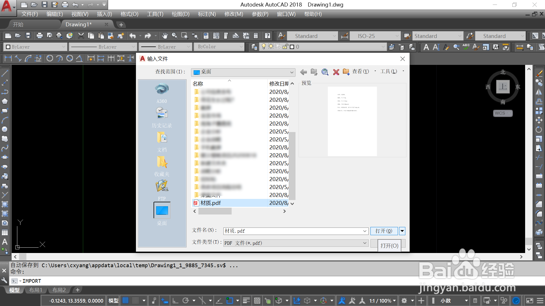Open the dropdown arrow beside the 打开 button
This screenshot has height=306, width=545.
coord(402,231)
